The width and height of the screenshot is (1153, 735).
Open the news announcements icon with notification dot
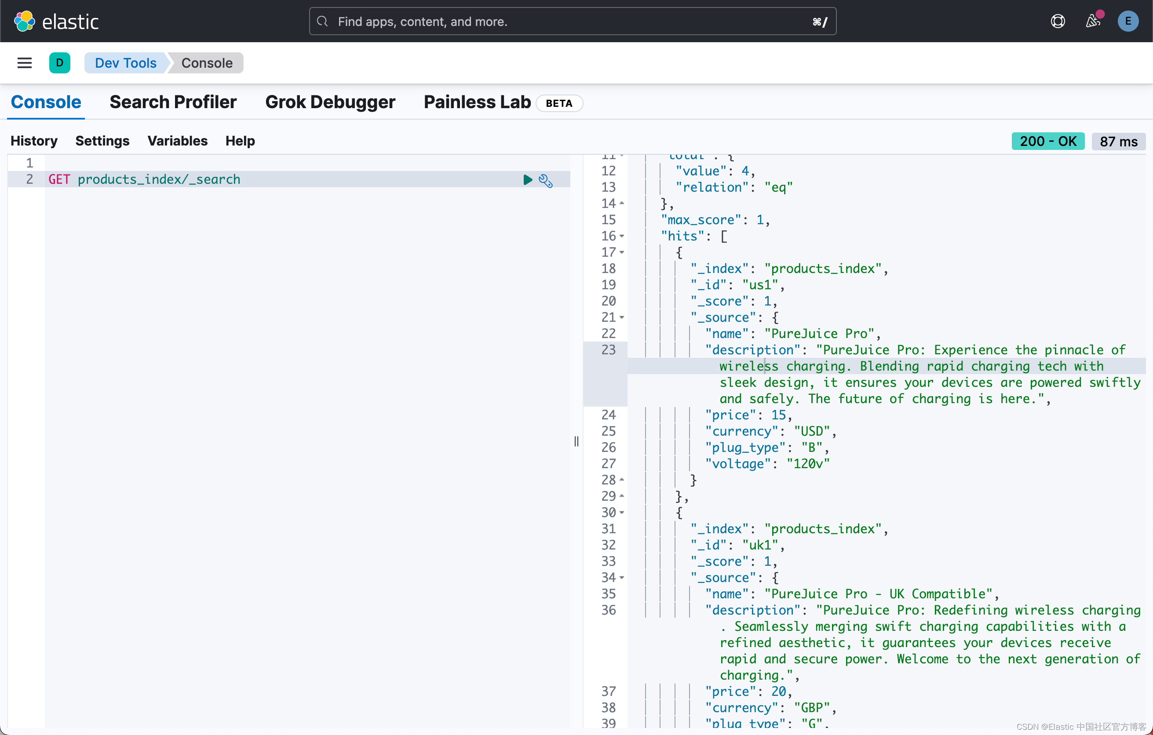click(1093, 21)
